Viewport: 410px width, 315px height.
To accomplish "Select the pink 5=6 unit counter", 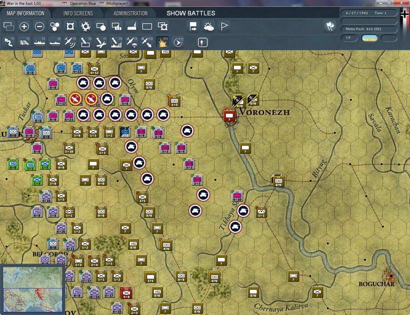I will click(125, 100).
